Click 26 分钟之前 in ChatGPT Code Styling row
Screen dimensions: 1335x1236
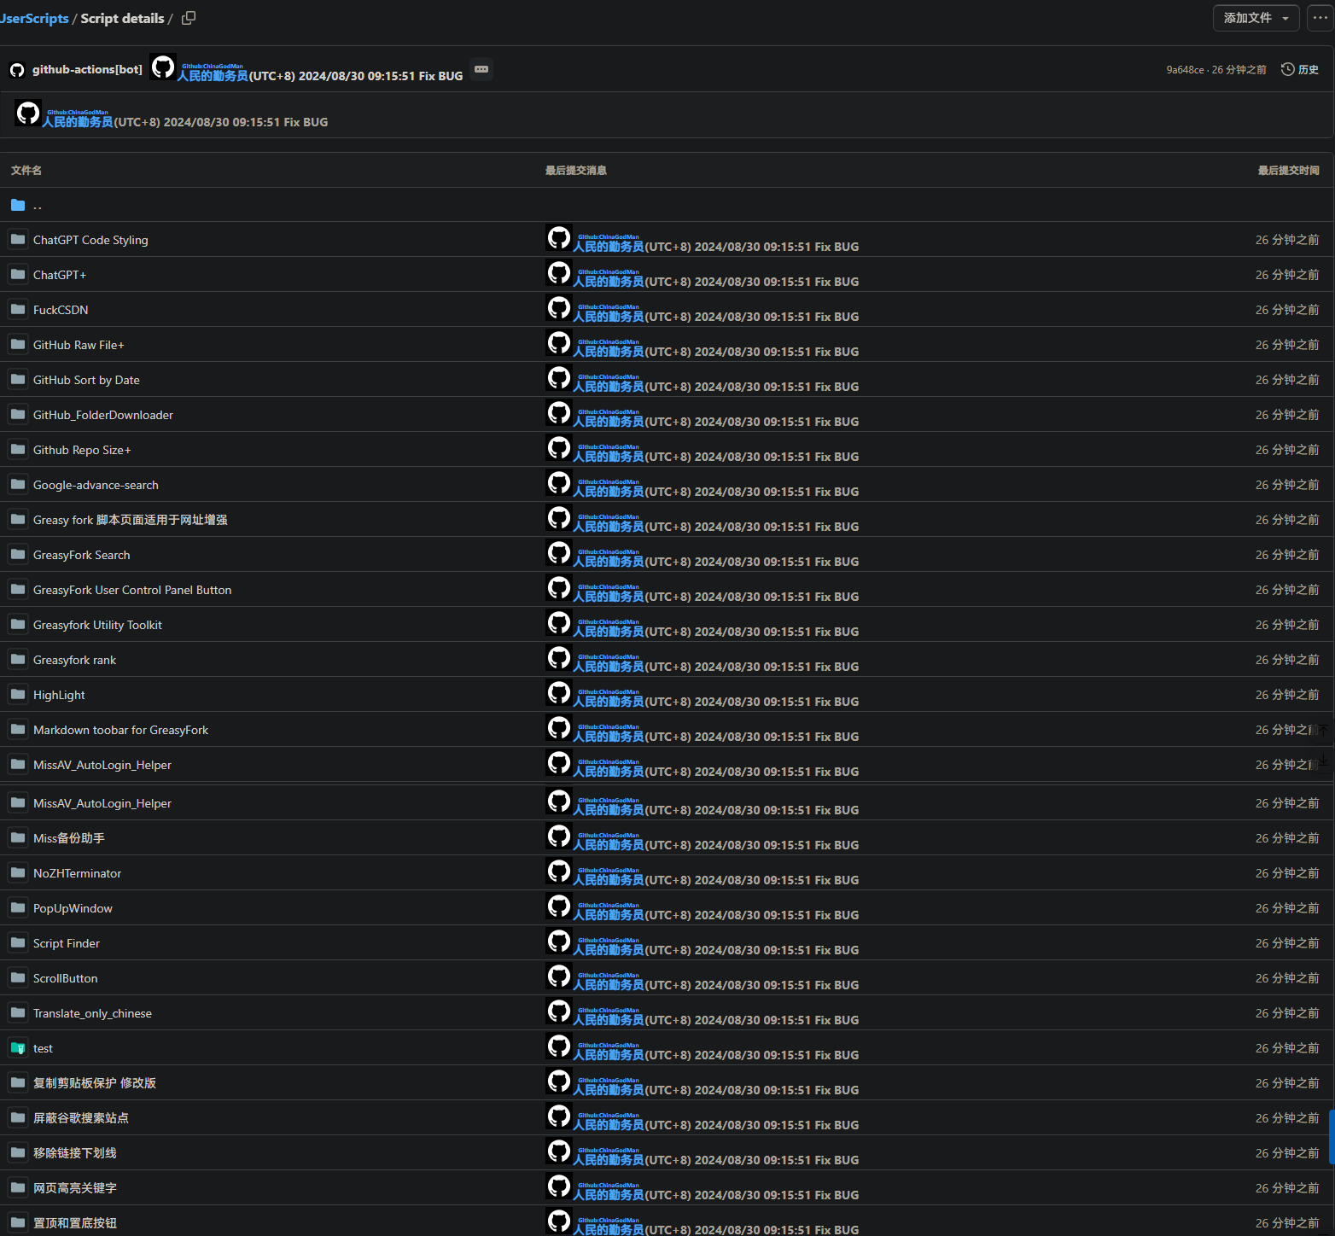[1287, 240]
